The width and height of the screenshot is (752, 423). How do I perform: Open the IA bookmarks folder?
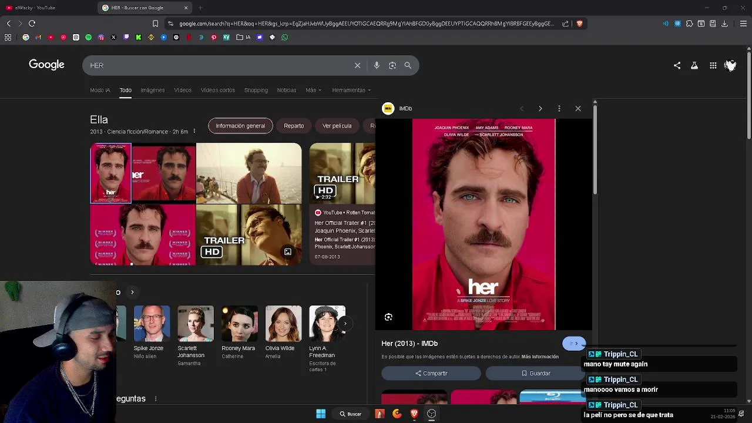click(243, 37)
